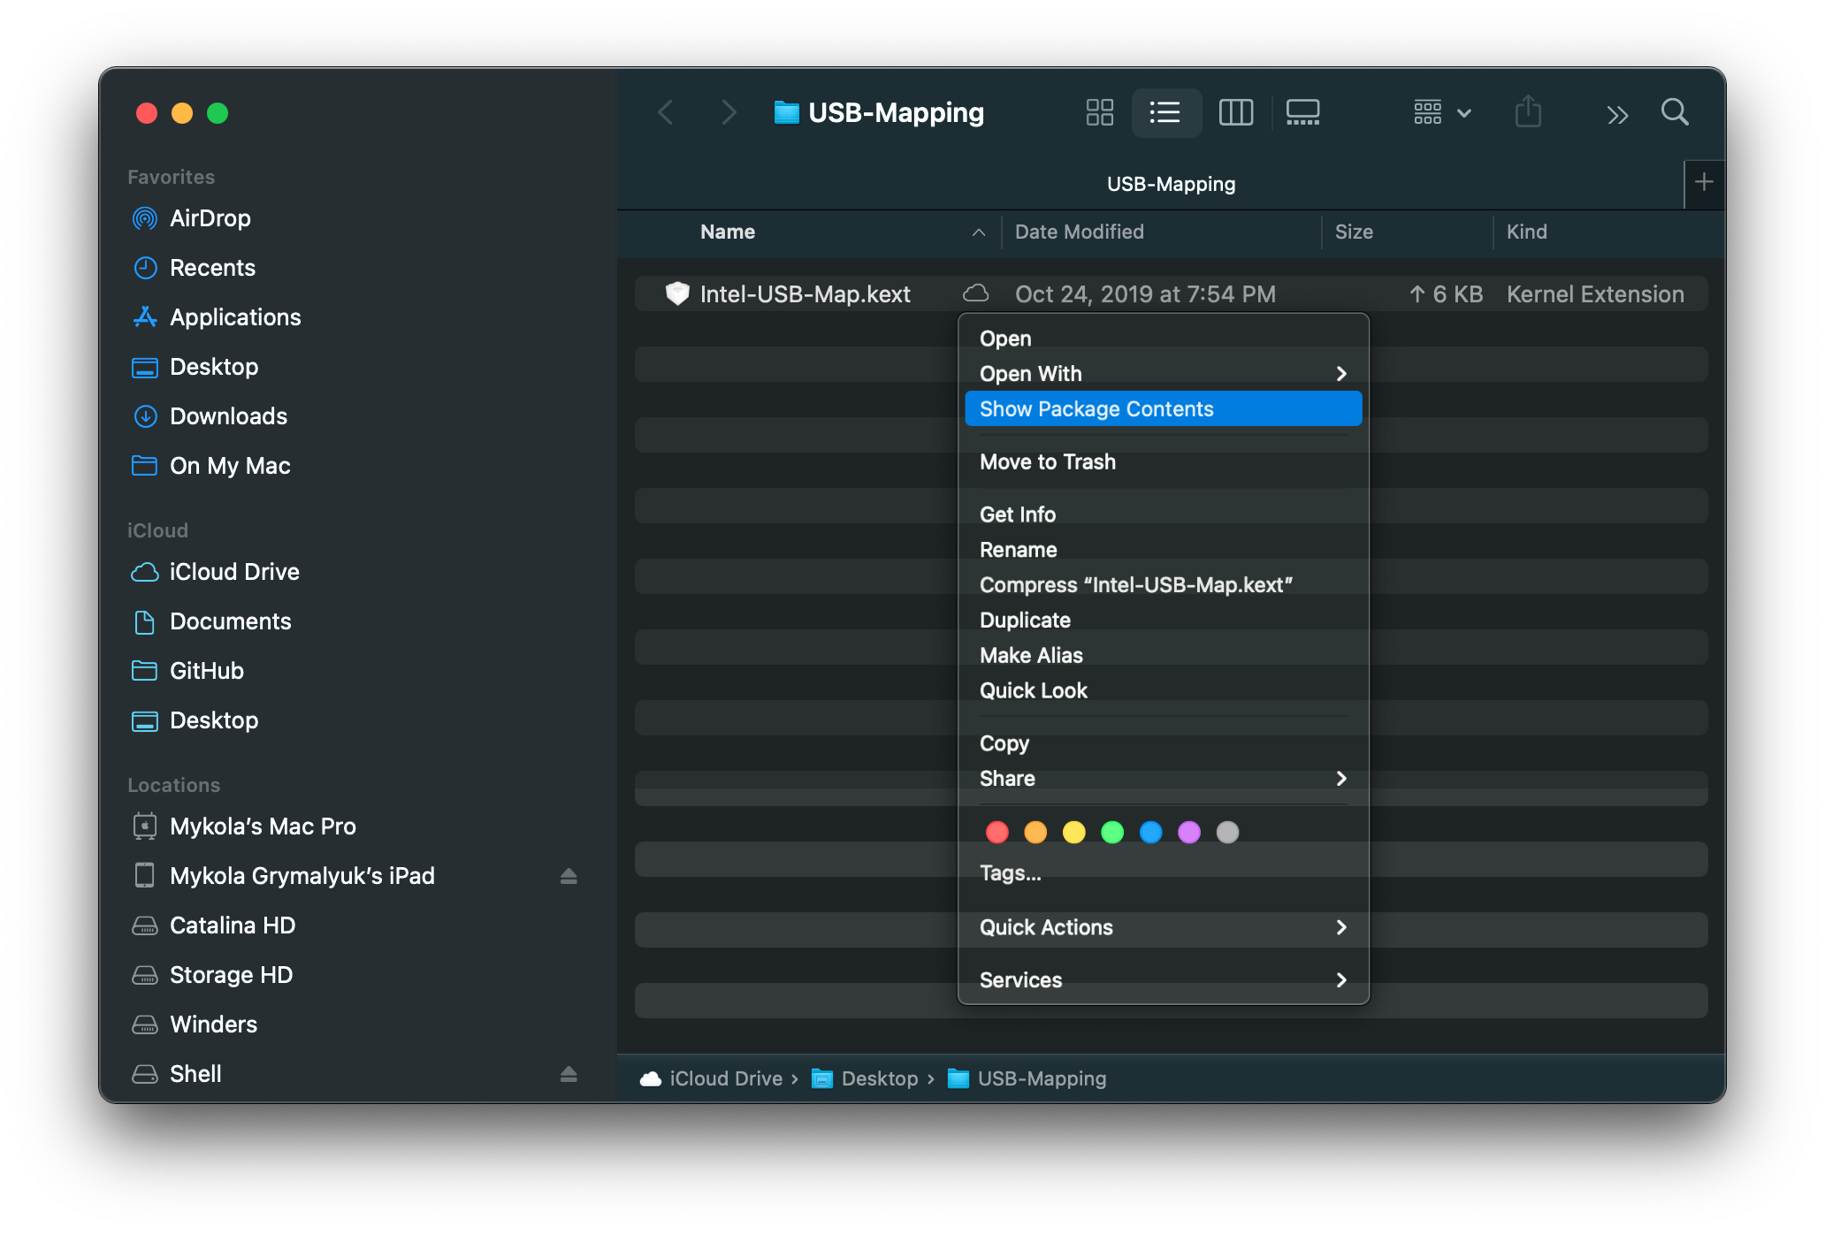
Task: Select the Intel-USB-Map.kext file row
Action: tap(805, 294)
